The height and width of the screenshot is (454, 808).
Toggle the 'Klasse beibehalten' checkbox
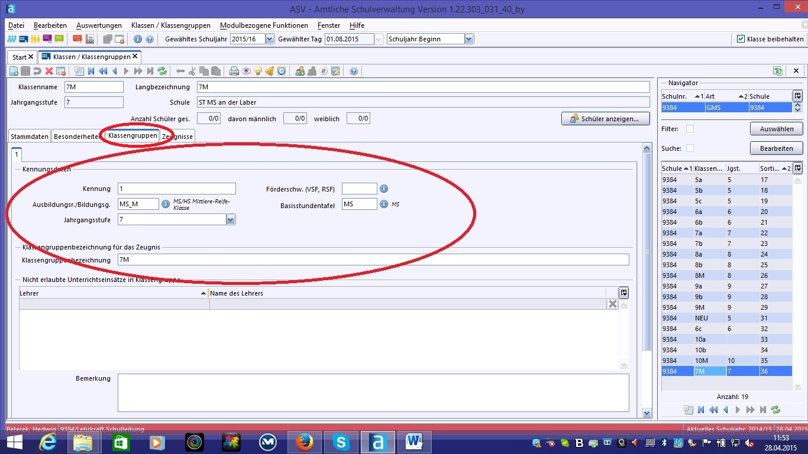tap(741, 39)
